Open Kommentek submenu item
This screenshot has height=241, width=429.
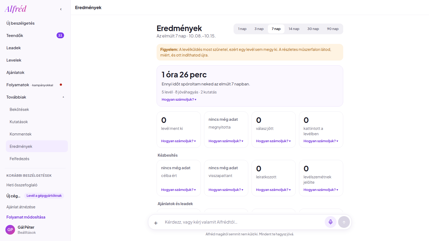pyautogui.click(x=37, y=134)
